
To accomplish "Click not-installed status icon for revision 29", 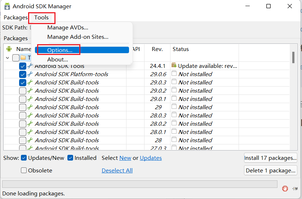I will point(174,106).
